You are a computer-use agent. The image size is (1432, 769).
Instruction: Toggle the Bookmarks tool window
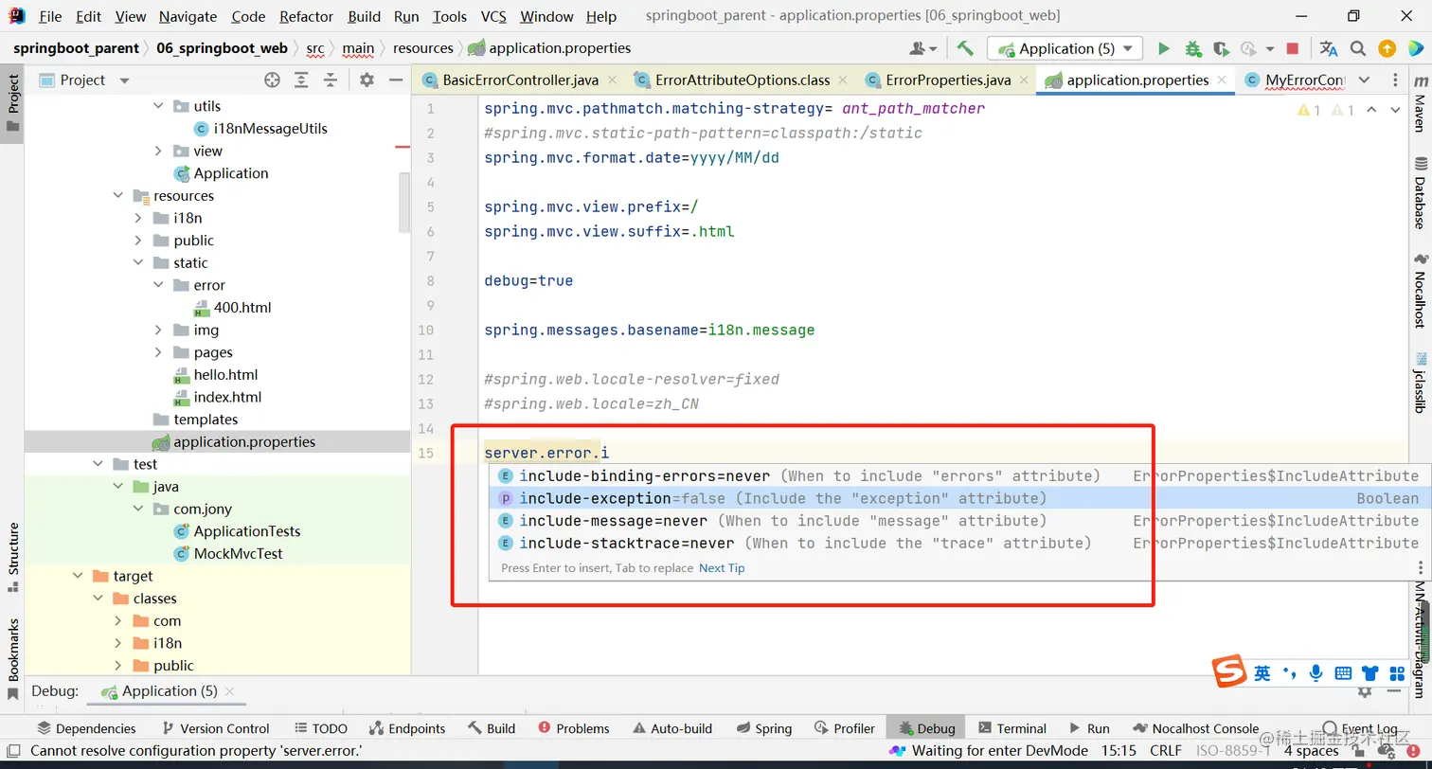coord(12,658)
